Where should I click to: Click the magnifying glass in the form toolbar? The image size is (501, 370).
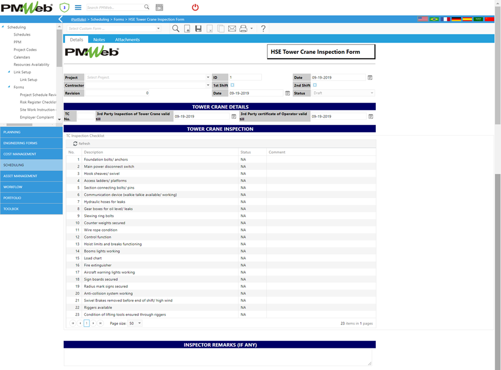176,29
